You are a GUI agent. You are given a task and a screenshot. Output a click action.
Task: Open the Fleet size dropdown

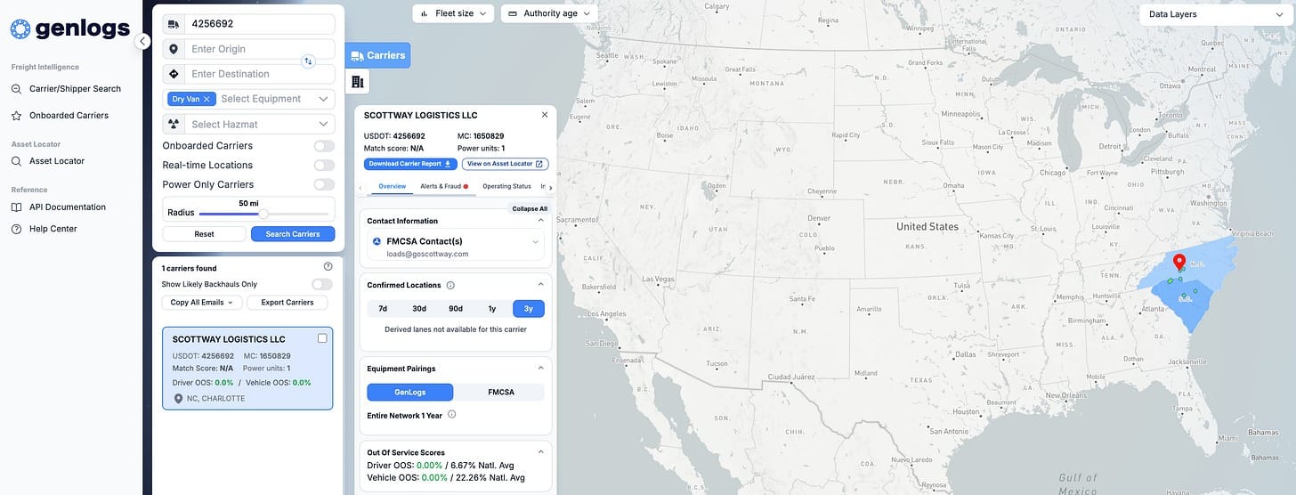pos(453,13)
